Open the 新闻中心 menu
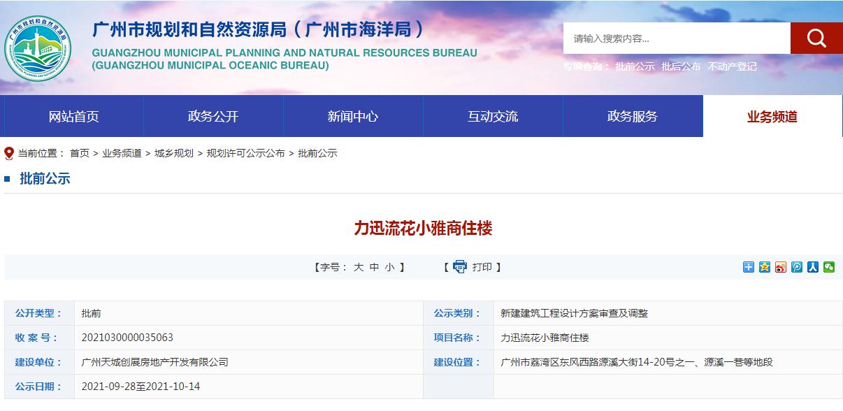The height and width of the screenshot is (411, 843). click(x=352, y=116)
